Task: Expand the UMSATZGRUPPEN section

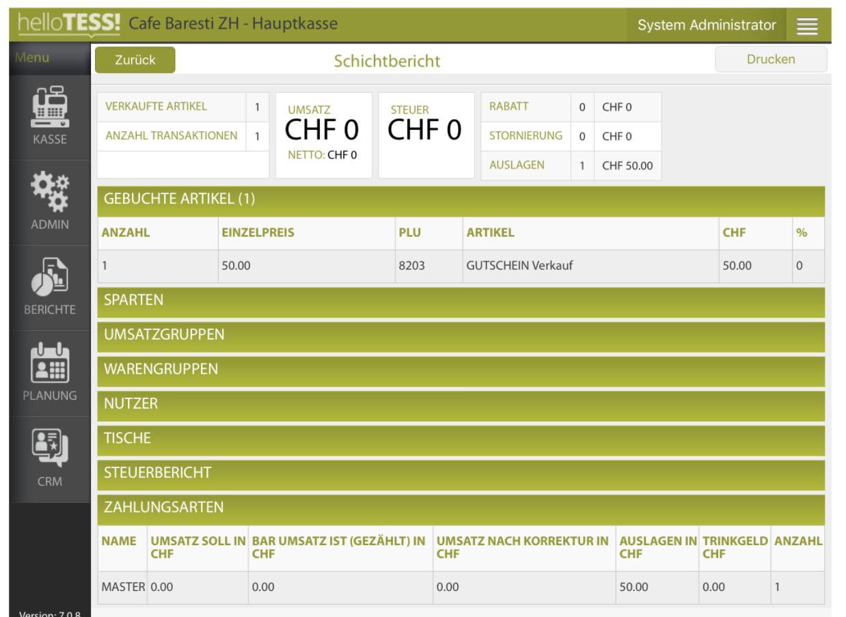Action: [x=461, y=337]
